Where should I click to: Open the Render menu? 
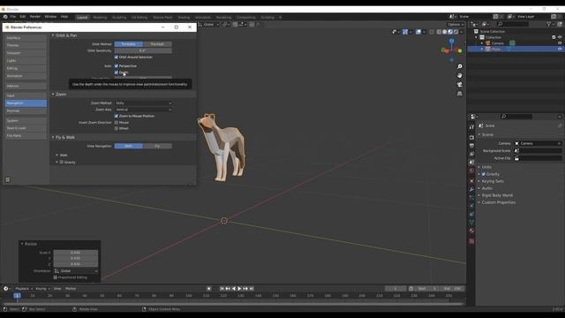[x=35, y=17]
